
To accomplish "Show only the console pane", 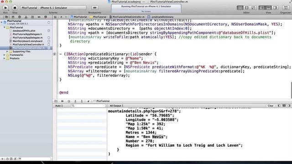I will coord(289,106).
